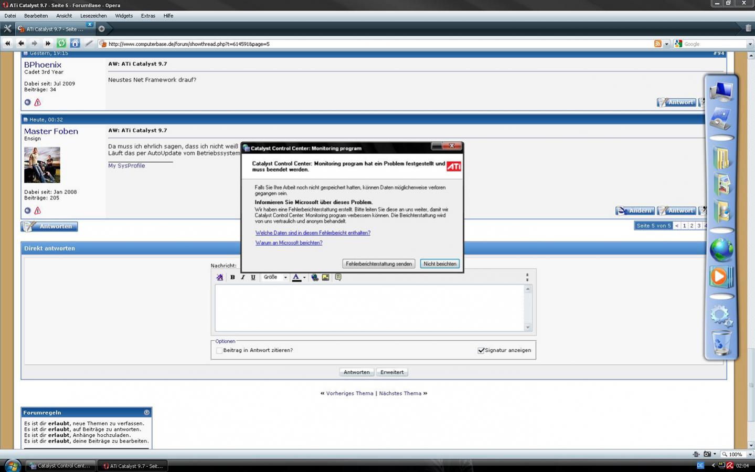Open the closed tabs trash icon
Screen dimensions: 755x472
coord(748,28)
